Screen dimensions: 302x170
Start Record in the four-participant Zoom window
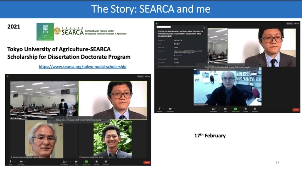96,162
